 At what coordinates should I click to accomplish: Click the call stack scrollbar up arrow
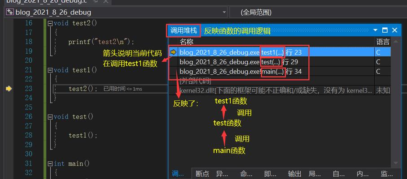(x=395, y=41)
